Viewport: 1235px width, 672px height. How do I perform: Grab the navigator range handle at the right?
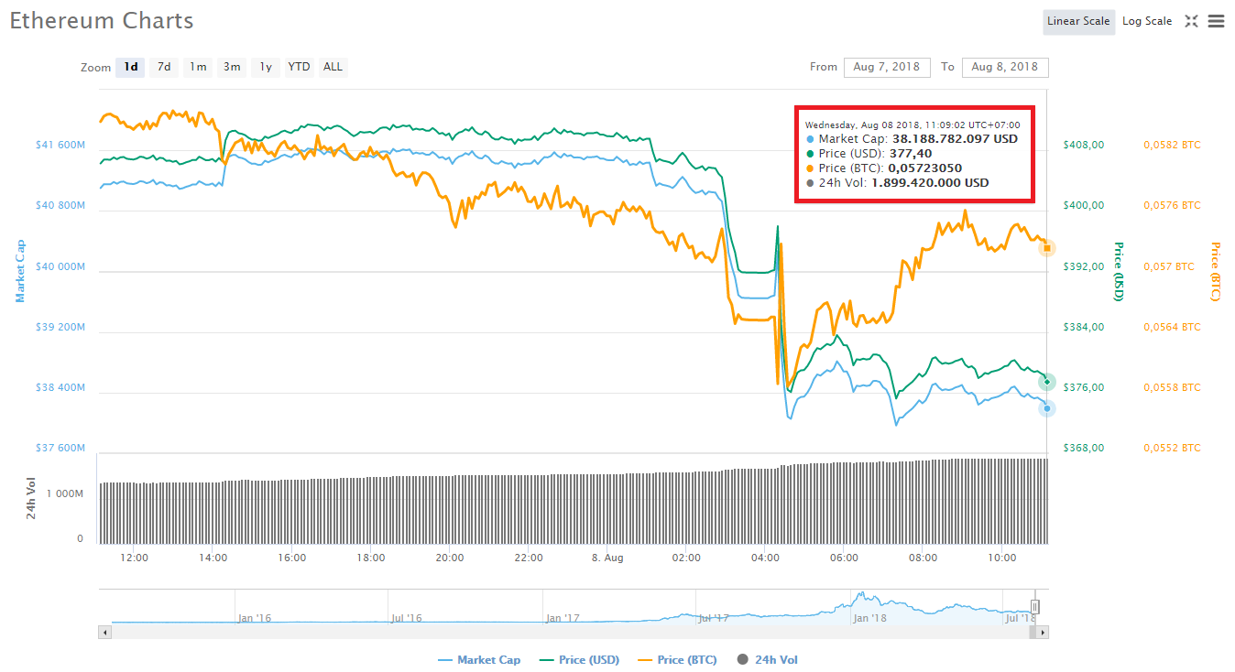click(x=1035, y=606)
